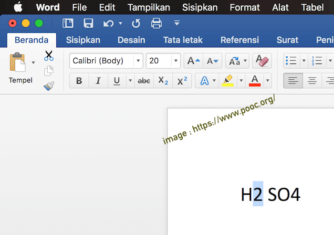Open the Apple menu
Screen dimensions: 334x235
[x=18, y=7]
